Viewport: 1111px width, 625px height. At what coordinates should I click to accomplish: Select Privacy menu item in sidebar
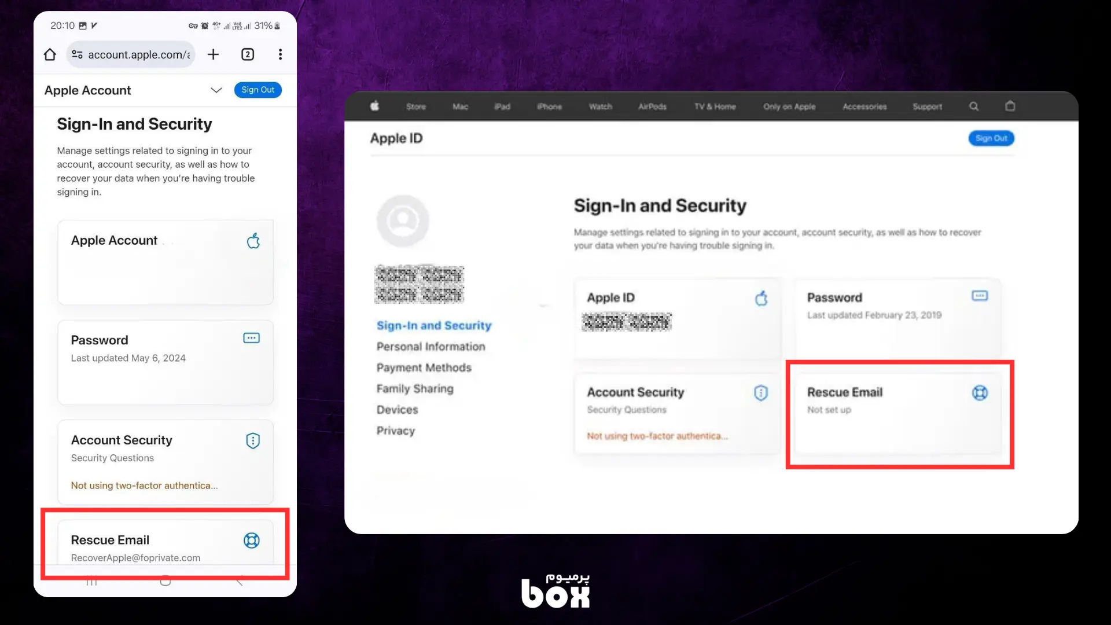point(396,431)
